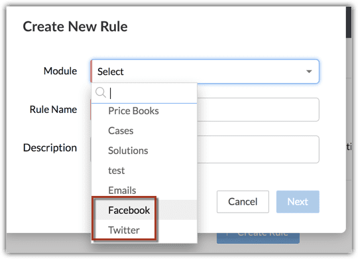Click the Description text area
This screenshot has width=358, height=259.
(258, 149)
